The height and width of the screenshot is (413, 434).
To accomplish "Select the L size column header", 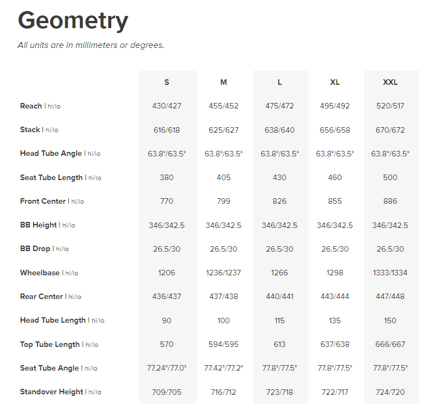I will click(x=280, y=82).
